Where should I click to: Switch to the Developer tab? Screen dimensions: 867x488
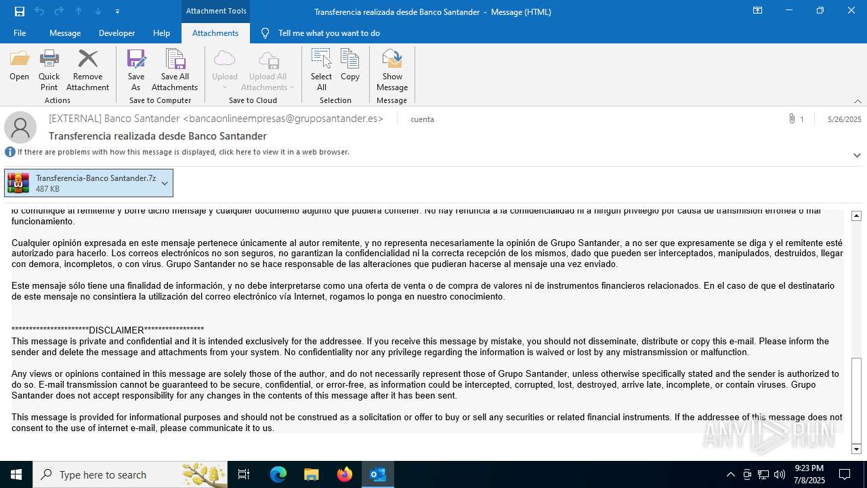[117, 33]
